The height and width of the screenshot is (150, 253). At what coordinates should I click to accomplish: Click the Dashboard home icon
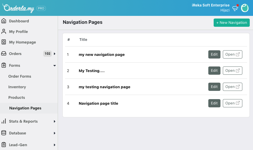(x=4, y=21)
